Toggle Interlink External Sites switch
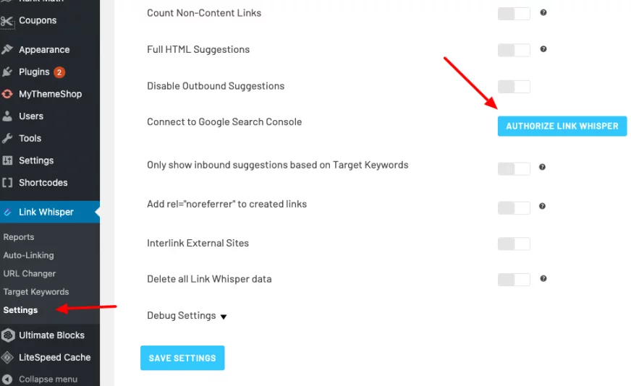The width and height of the screenshot is (631, 386). pos(514,244)
